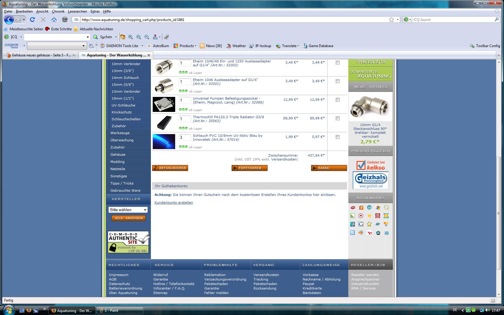This screenshot has width=504, height=315.
Task: Expand the Products dropdown menu
Action: [185, 46]
